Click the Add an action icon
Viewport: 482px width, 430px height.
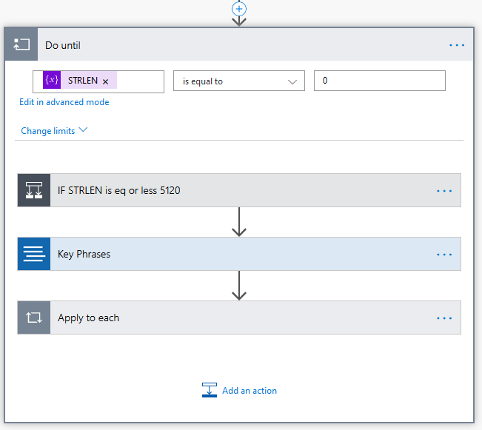[210, 390]
